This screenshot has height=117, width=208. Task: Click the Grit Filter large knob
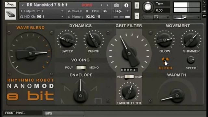[x=129, y=53]
